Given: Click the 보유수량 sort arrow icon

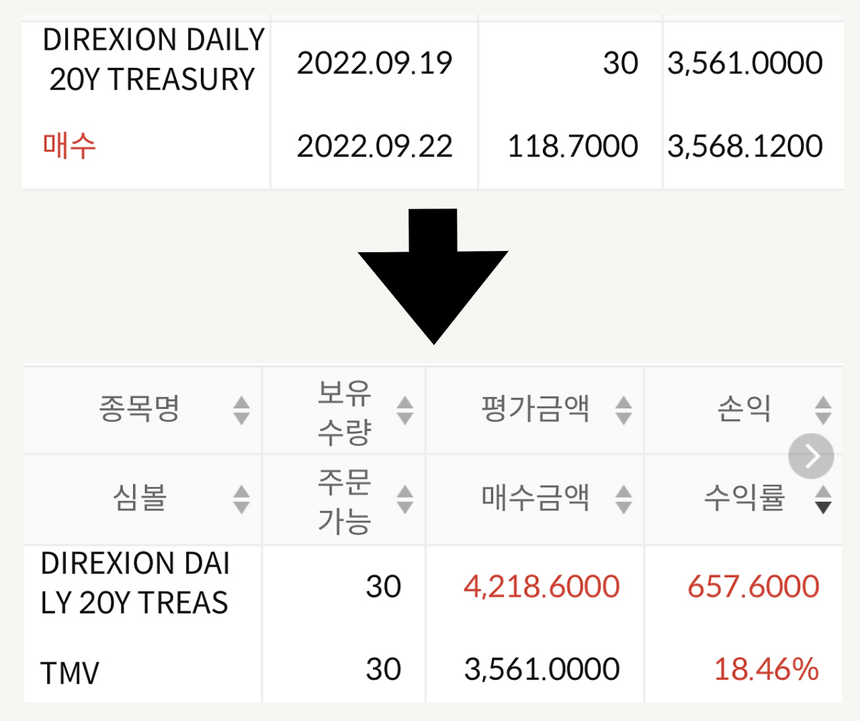Looking at the screenshot, I should click(404, 411).
